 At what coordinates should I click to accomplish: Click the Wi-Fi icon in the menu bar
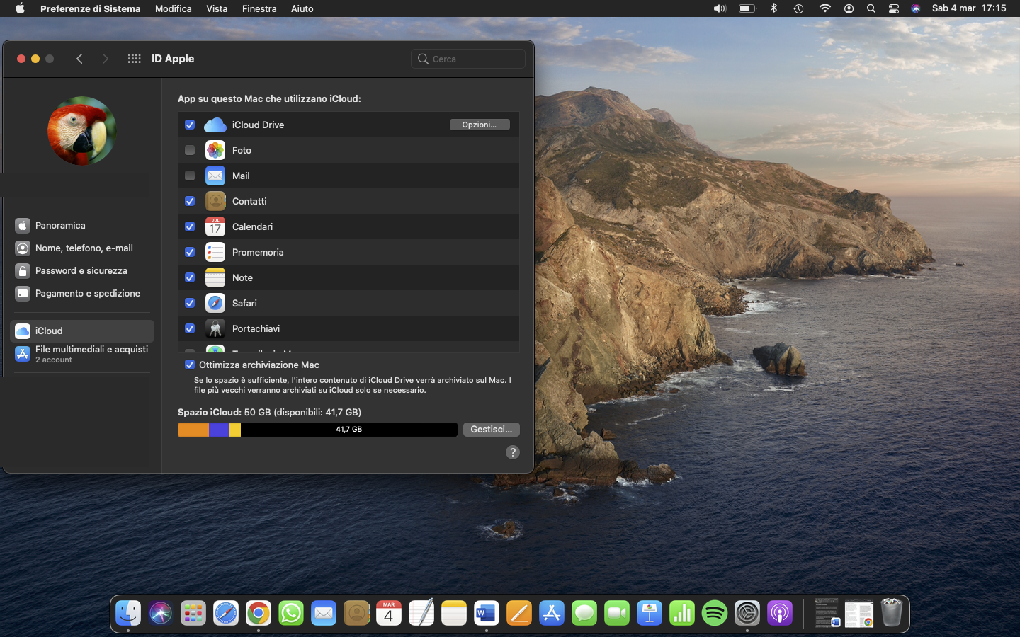pyautogui.click(x=825, y=8)
